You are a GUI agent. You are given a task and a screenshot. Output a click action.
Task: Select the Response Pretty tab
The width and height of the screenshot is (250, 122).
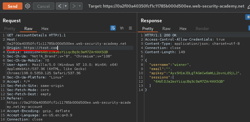point(148,29)
